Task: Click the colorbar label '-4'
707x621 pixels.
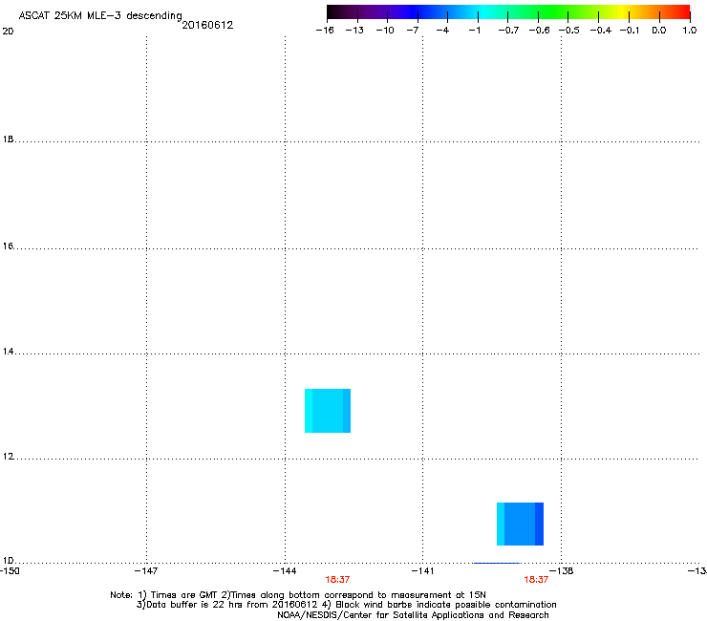Action: point(442,31)
